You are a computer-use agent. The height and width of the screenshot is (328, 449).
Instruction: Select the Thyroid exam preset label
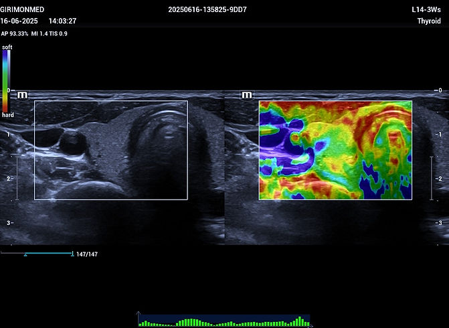pos(428,21)
